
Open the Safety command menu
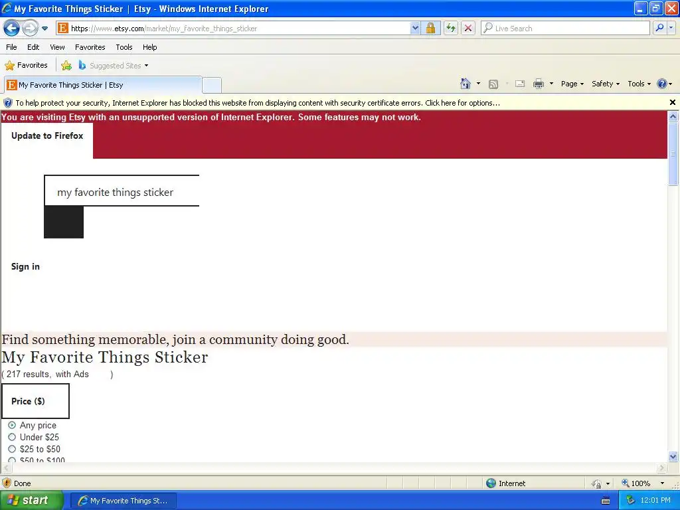606,84
